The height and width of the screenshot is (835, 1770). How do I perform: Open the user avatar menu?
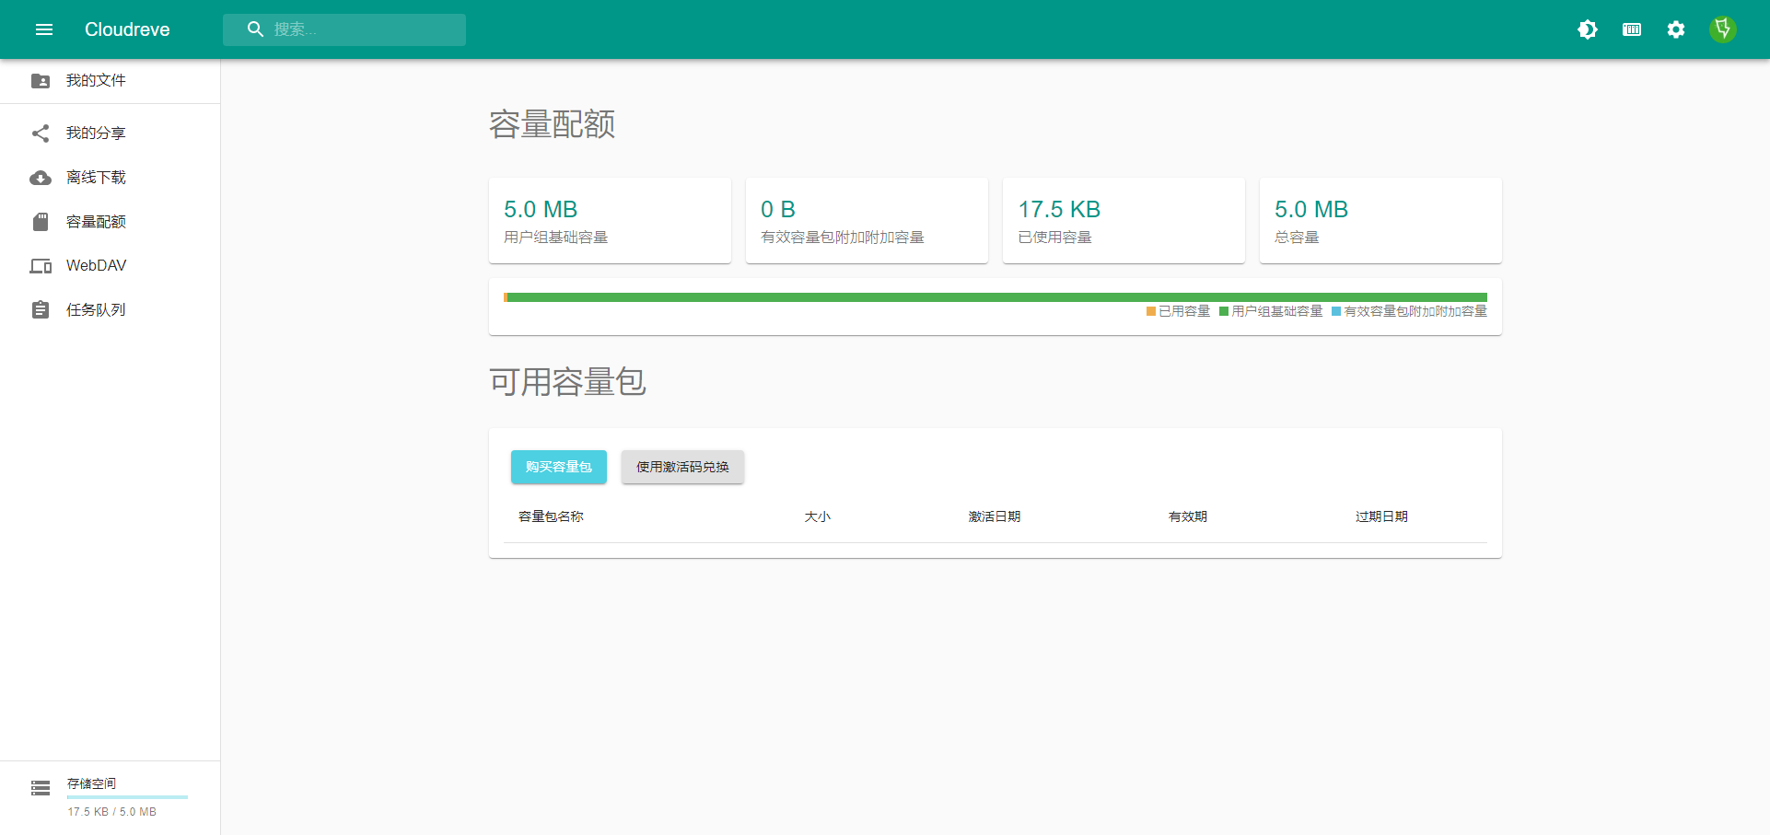pyautogui.click(x=1722, y=29)
